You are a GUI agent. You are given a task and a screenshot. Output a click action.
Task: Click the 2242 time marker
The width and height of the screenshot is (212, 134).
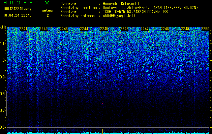pos(43,29)
